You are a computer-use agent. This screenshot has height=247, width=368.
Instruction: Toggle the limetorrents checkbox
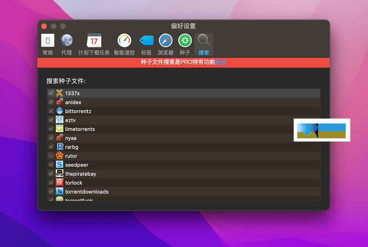[x=51, y=128]
